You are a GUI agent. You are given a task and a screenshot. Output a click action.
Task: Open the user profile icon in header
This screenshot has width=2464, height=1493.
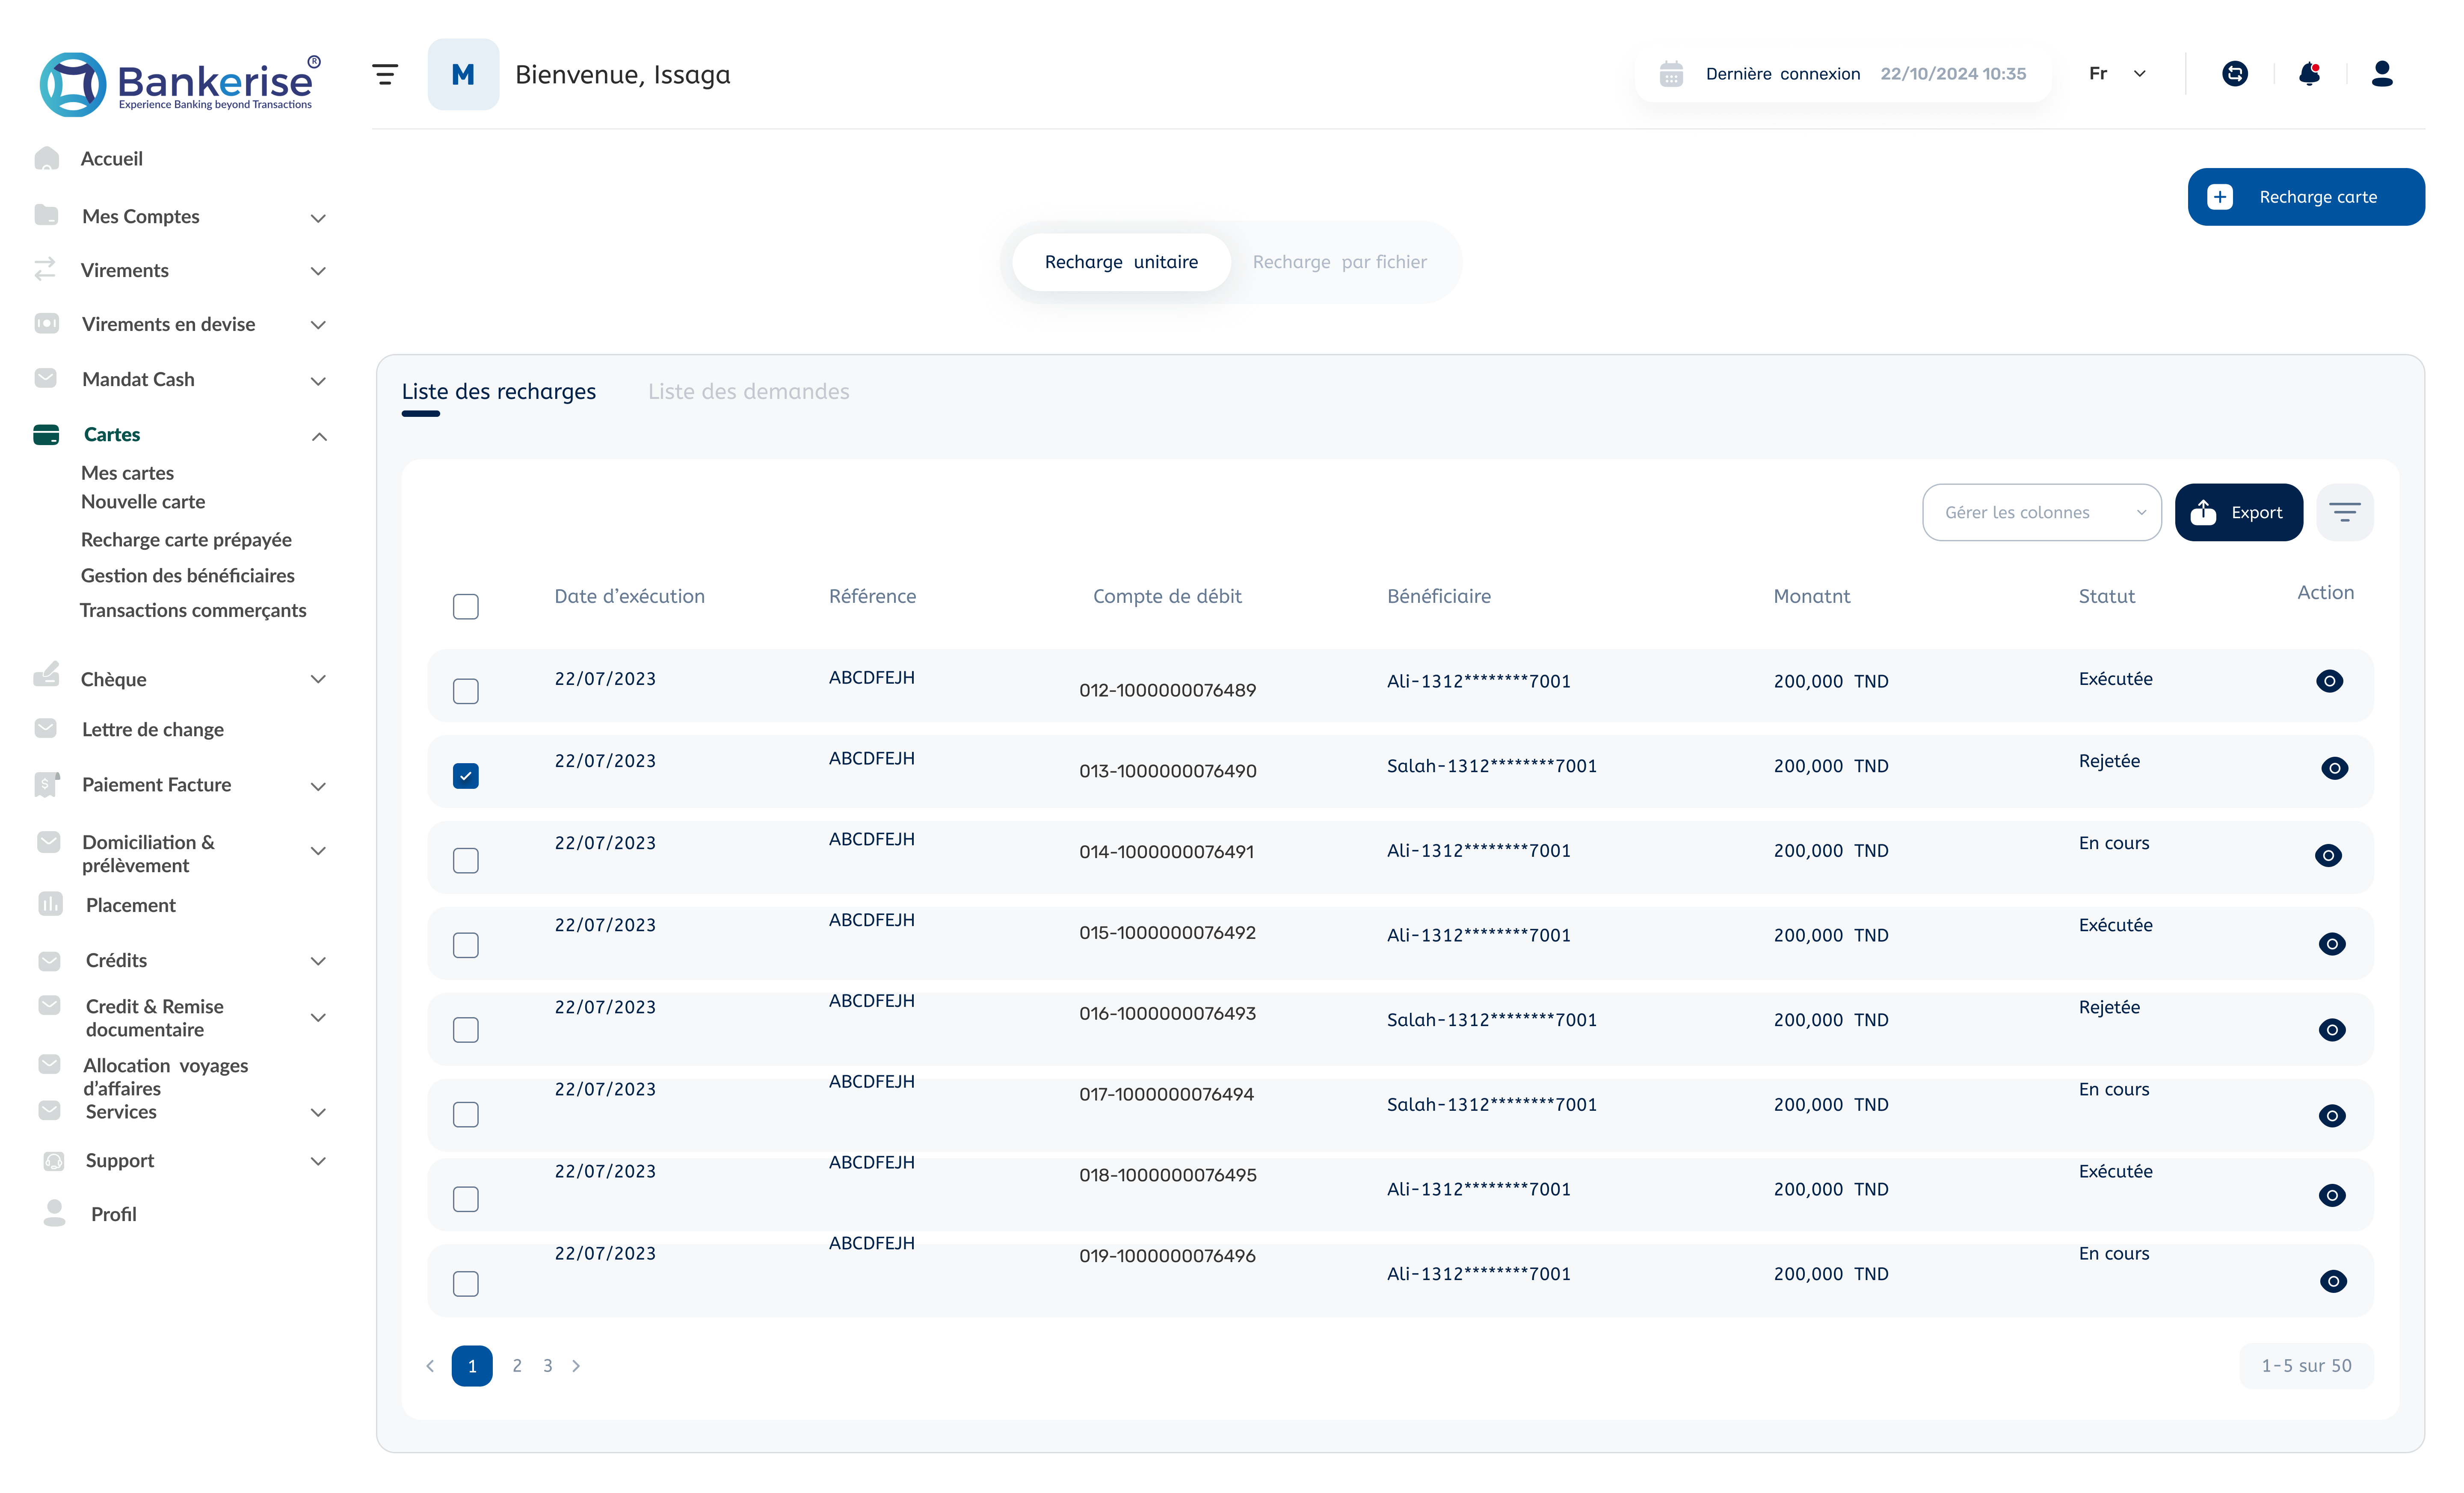point(2382,74)
